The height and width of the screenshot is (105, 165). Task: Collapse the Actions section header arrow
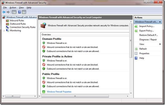coord(160,22)
